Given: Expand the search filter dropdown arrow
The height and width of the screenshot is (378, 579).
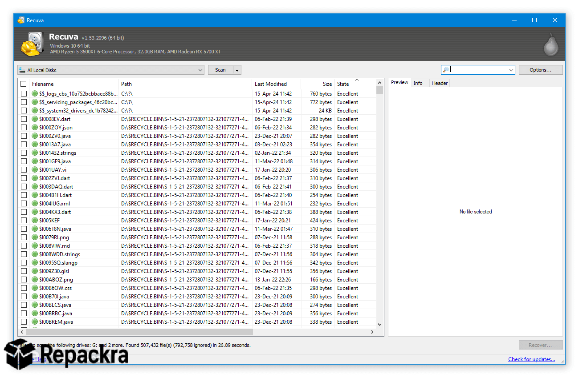Looking at the screenshot, I should (511, 70).
